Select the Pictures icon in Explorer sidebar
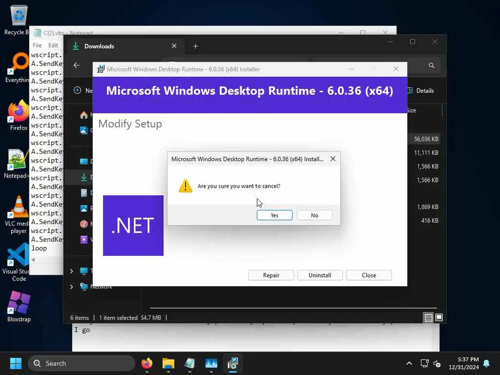 coord(83,208)
